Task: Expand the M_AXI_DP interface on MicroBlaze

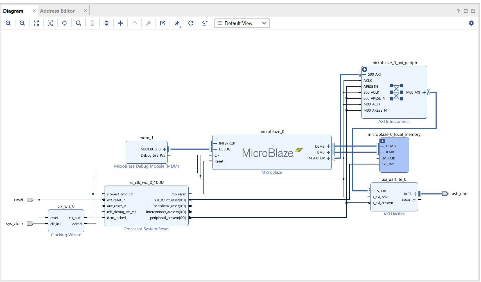Action: (329, 158)
